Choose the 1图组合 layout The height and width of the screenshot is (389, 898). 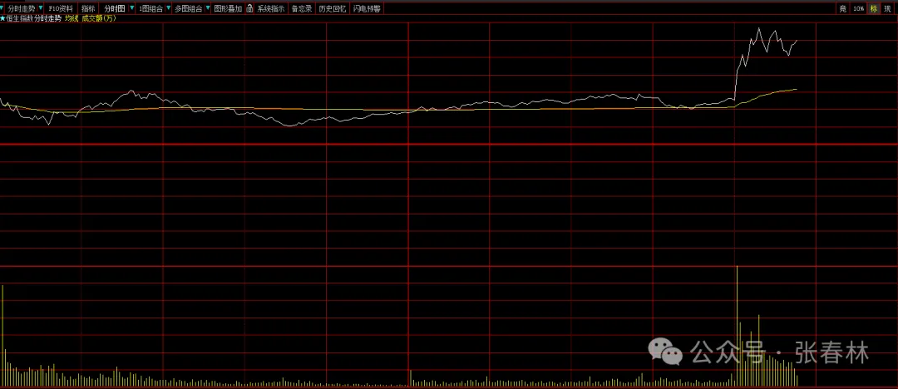150,8
